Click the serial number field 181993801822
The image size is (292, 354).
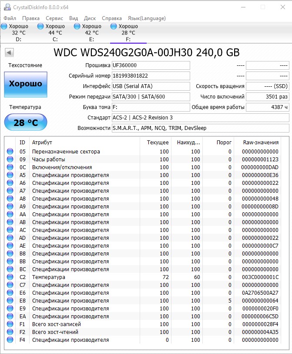click(x=151, y=76)
